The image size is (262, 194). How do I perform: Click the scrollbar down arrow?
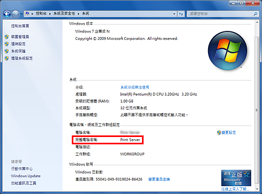coord(257,189)
